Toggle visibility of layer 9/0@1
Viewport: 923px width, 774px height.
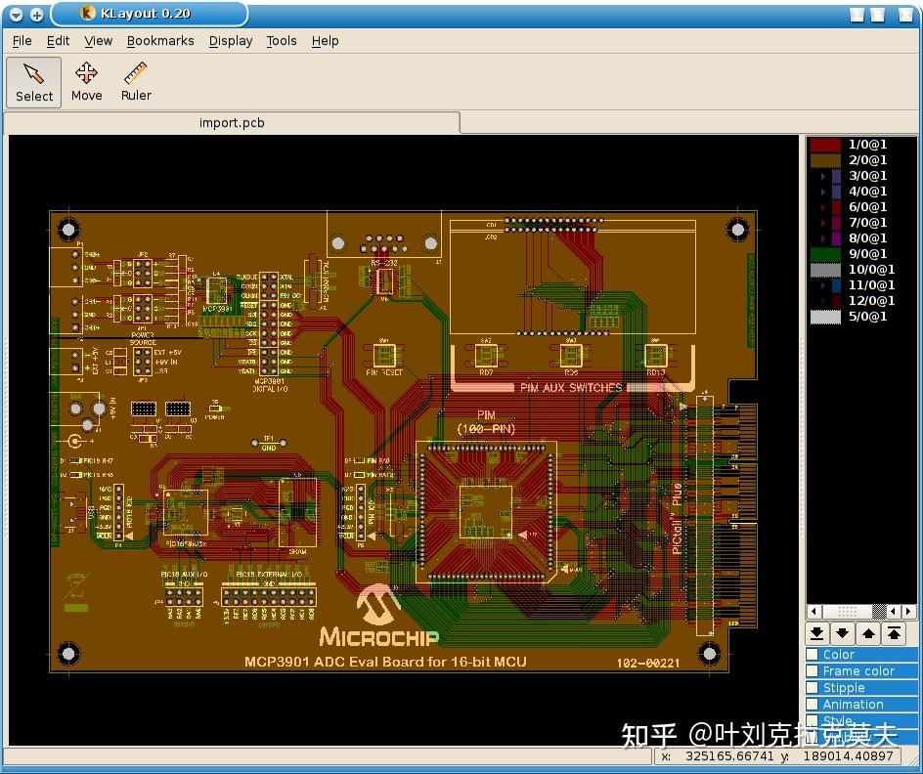(824, 253)
